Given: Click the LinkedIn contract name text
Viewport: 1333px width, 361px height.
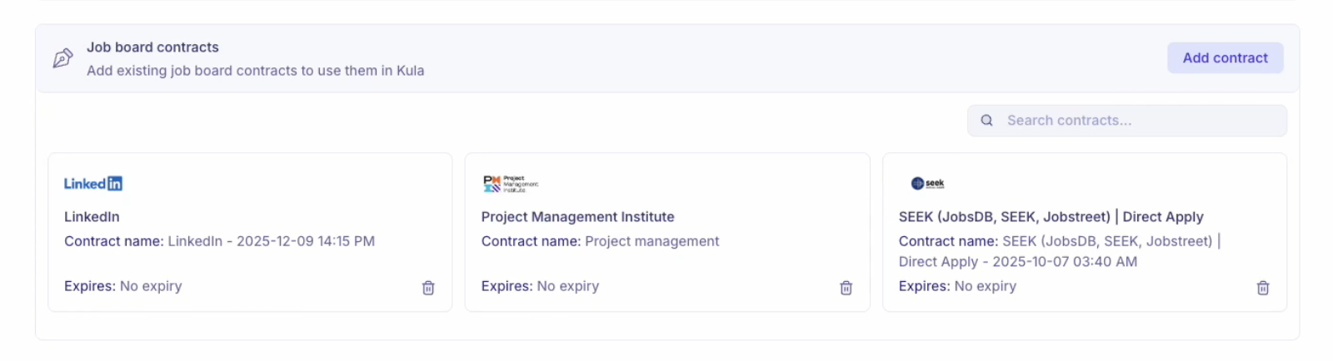Looking at the screenshot, I should click(271, 241).
